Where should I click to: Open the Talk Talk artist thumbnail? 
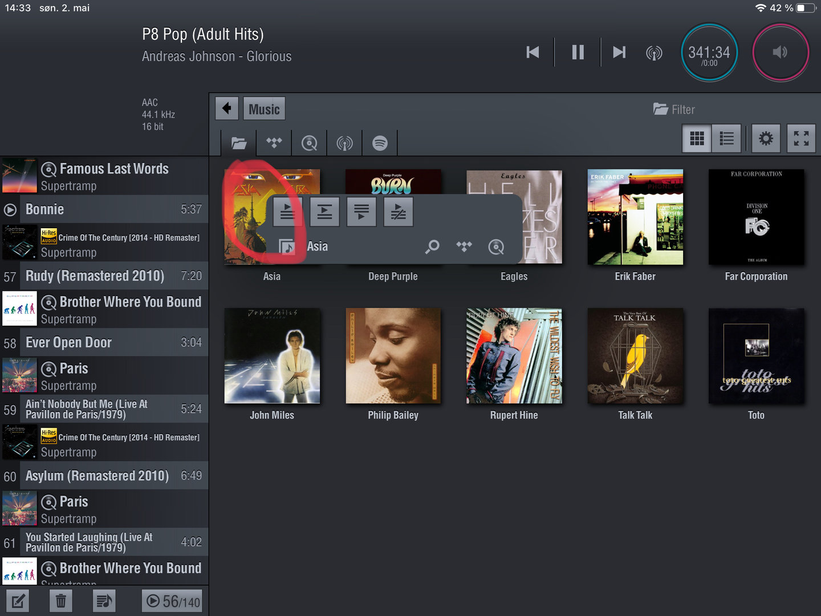635,356
